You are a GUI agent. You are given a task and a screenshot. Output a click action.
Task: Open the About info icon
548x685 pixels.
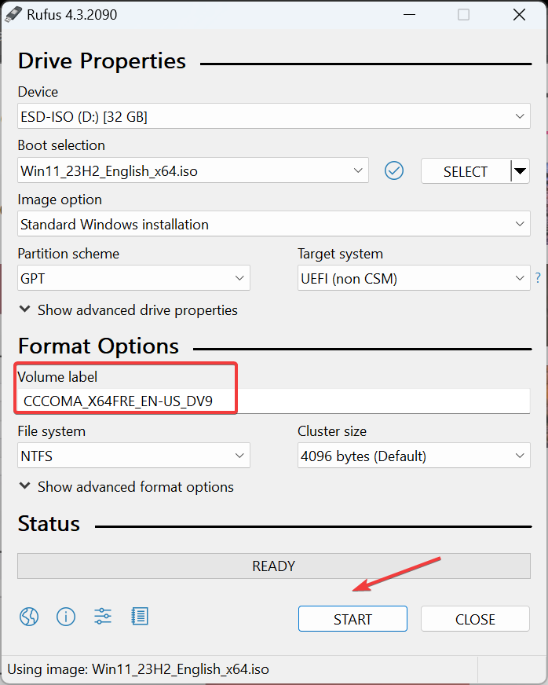pos(66,617)
